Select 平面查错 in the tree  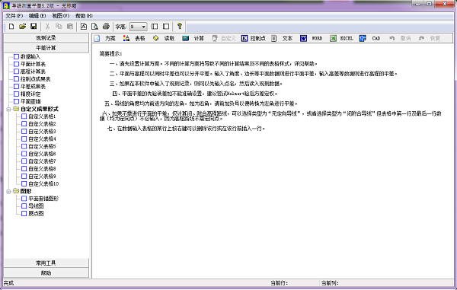coord(30,102)
